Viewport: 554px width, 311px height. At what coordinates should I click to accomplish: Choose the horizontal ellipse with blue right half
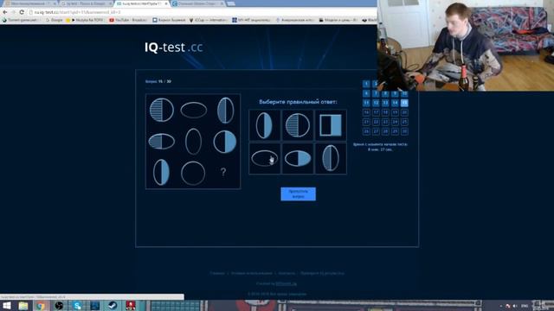(x=298, y=158)
